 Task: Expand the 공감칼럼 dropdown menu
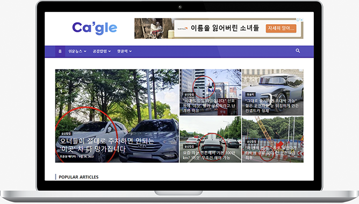pyautogui.click(x=102, y=51)
